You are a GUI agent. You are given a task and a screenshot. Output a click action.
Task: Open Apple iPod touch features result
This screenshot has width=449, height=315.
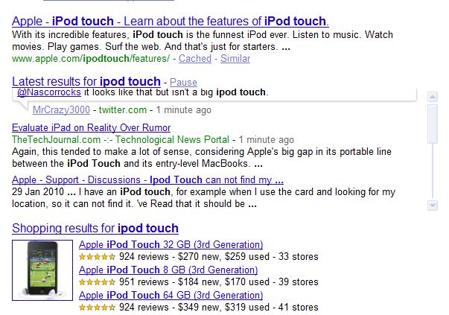tap(171, 21)
